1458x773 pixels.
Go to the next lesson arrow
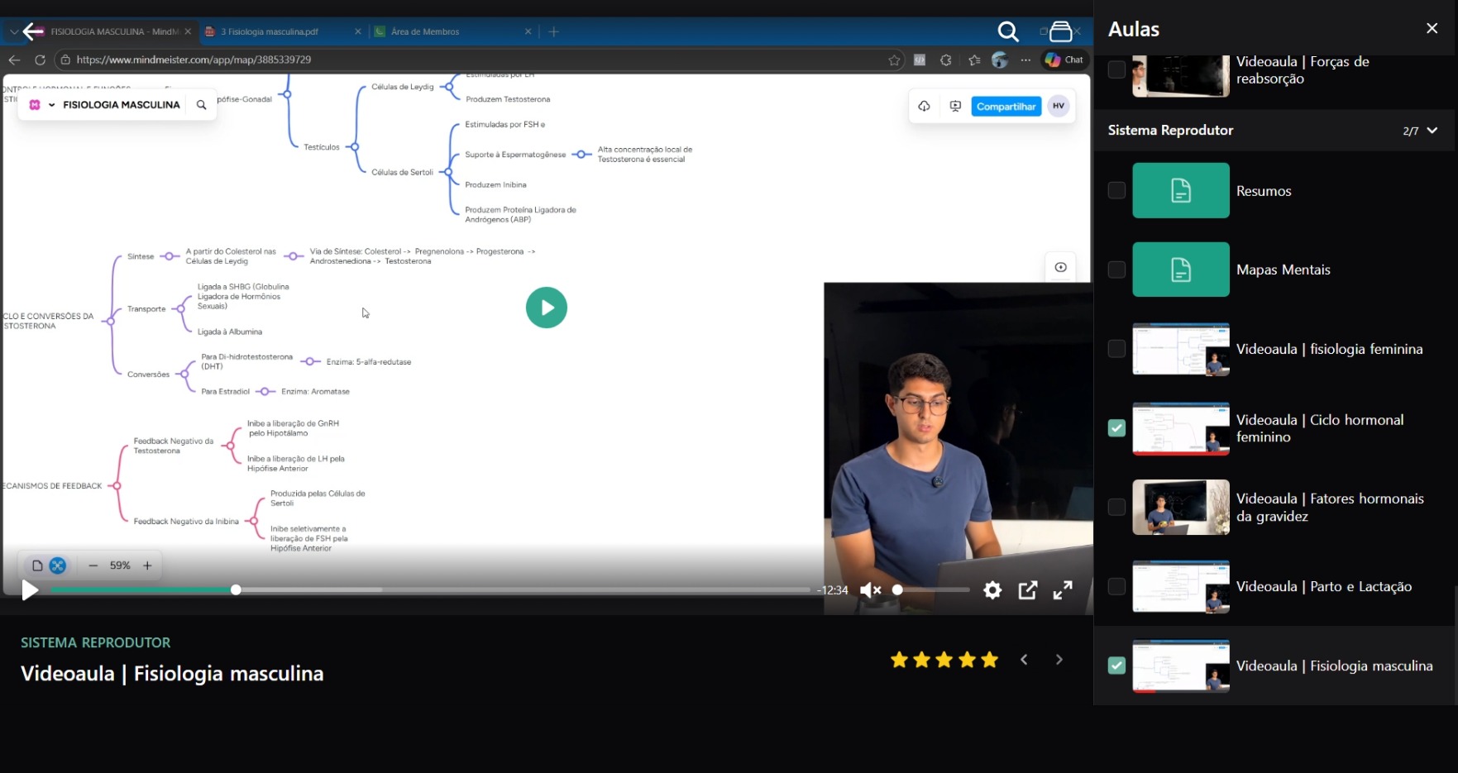pos(1059,660)
